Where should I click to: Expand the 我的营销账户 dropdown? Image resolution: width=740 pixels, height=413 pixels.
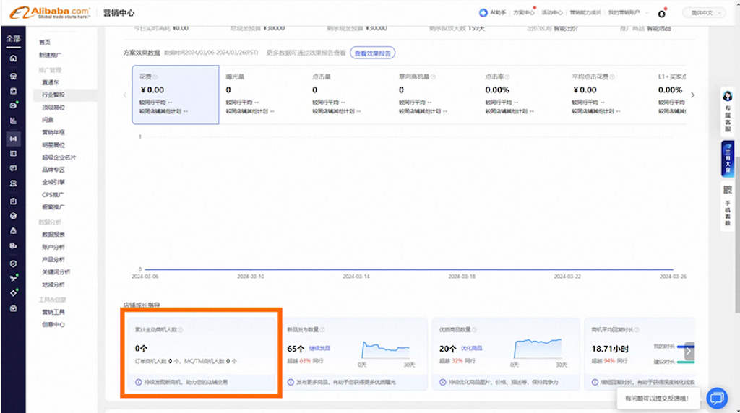click(628, 13)
